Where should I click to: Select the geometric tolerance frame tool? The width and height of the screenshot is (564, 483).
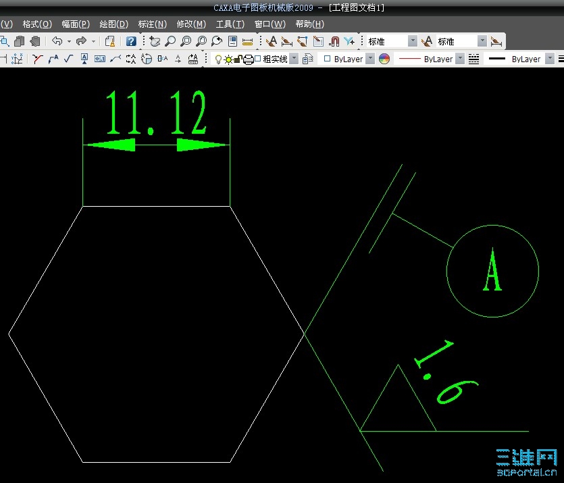pos(100,59)
